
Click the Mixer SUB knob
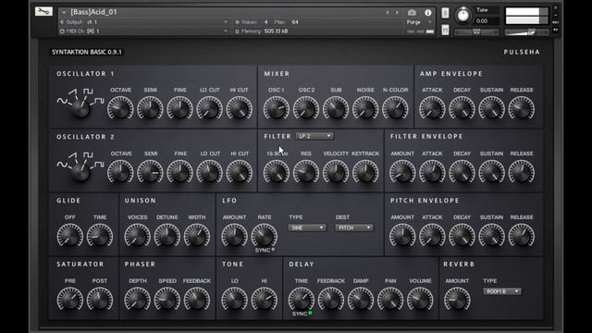(336, 108)
